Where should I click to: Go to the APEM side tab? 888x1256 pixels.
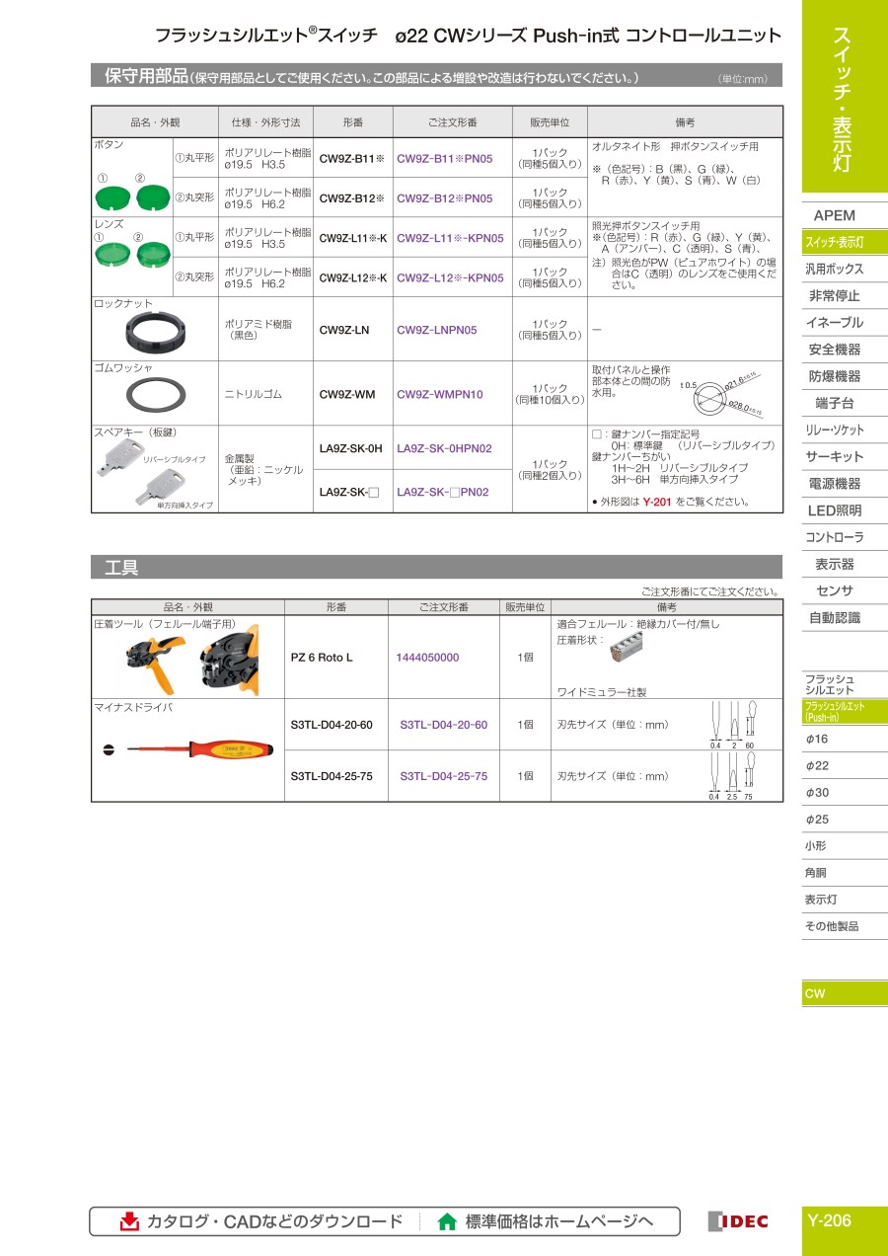[834, 215]
